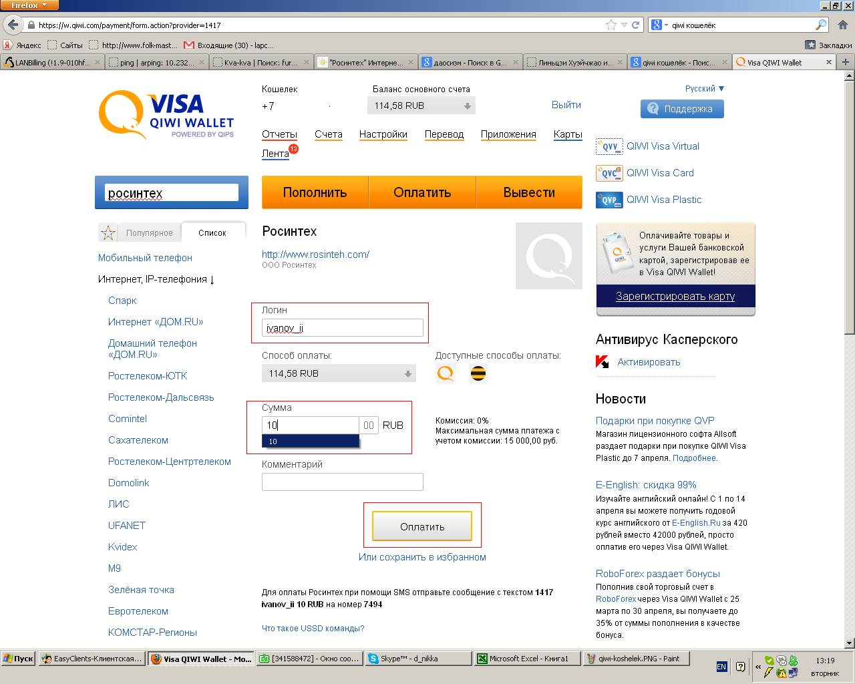
Task: Switch to the qiwi кошелёк search tab
Action: (x=679, y=62)
